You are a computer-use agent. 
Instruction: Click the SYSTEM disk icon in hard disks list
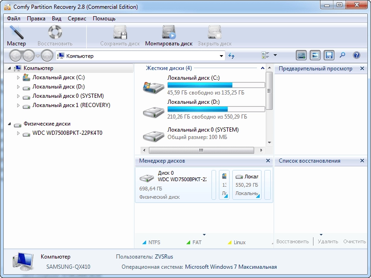pos(154,136)
